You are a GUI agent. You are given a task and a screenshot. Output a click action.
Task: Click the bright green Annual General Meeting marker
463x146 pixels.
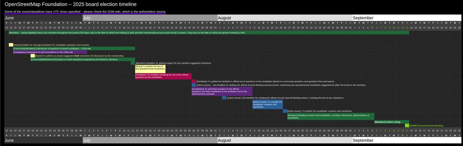click(x=407, y=126)
